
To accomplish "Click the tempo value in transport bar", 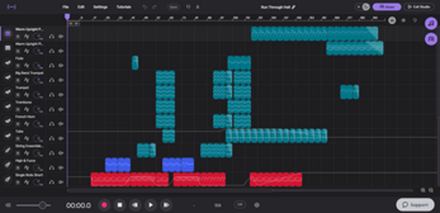I will coord(217,205).
